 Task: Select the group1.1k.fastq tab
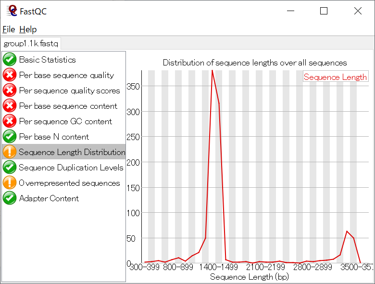pyautogui.click(x=31, y=44)
